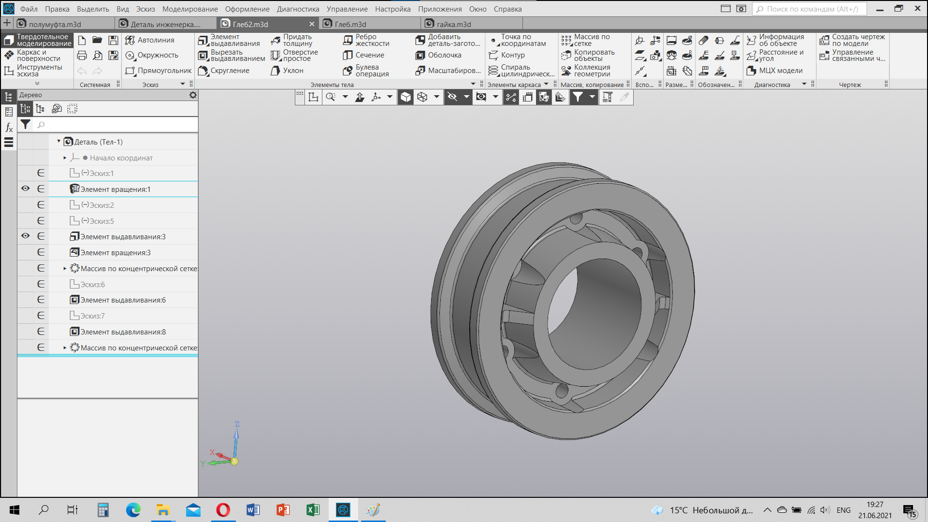The image size is (928, 522).
Task: Toggle the tree filter funnel button
Action: tap(26, 125)
